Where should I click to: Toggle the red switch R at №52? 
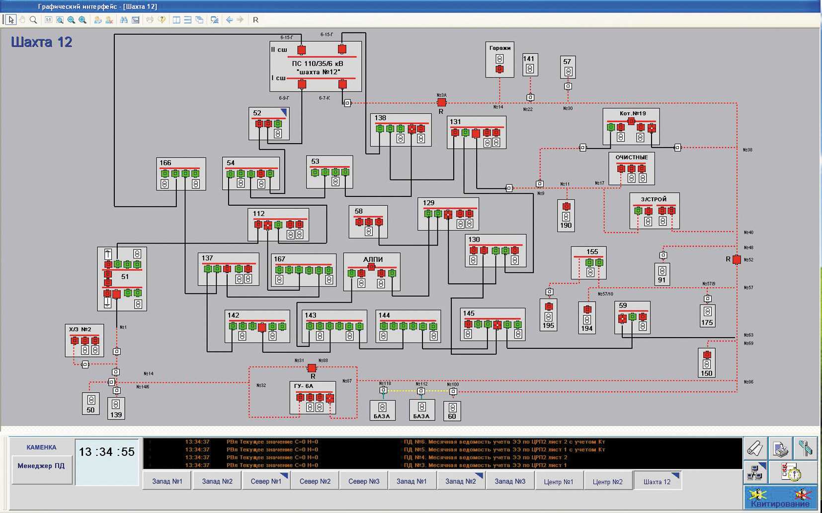(x=737, y=259)
